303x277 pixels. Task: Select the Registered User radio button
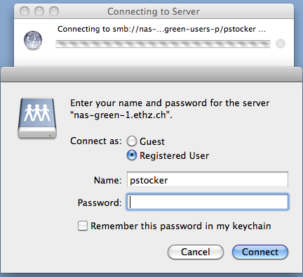[132, 155]
